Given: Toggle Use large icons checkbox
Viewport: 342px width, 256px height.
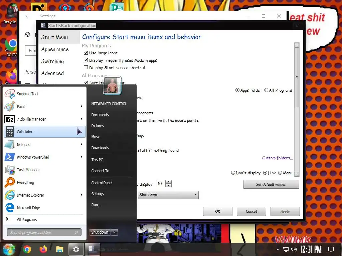Looking at the screenshot, I should 86,53.
